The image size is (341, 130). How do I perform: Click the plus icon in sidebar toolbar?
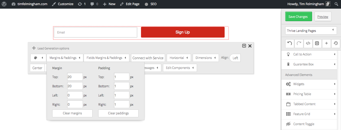pyautogui.click(x=326, y=43)
